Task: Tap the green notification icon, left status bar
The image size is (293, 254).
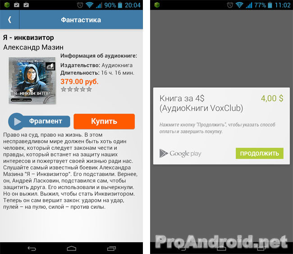Action: pyautogui.click(x=7, y=5)
